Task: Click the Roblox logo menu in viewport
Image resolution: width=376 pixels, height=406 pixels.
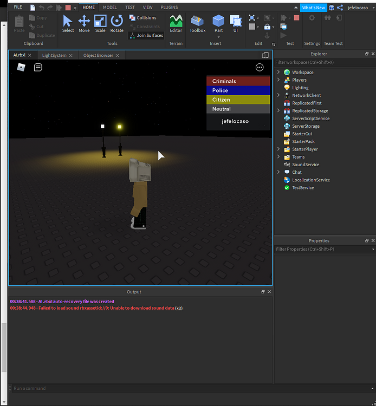Action: click(x=21, y=68)
